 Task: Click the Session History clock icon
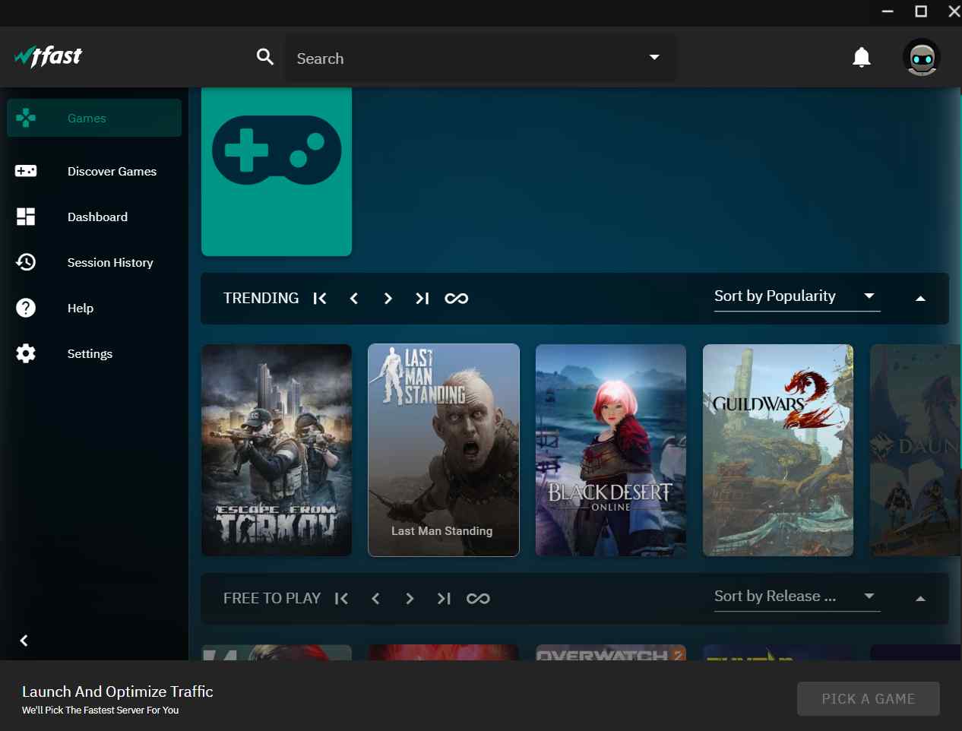tap(26, 262)
